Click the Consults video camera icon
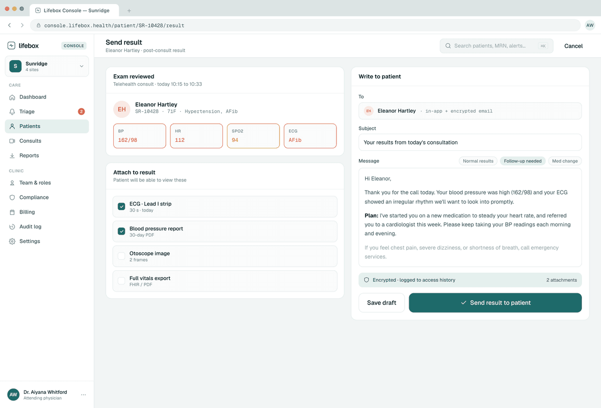601x408 pixels. (13, 141)
